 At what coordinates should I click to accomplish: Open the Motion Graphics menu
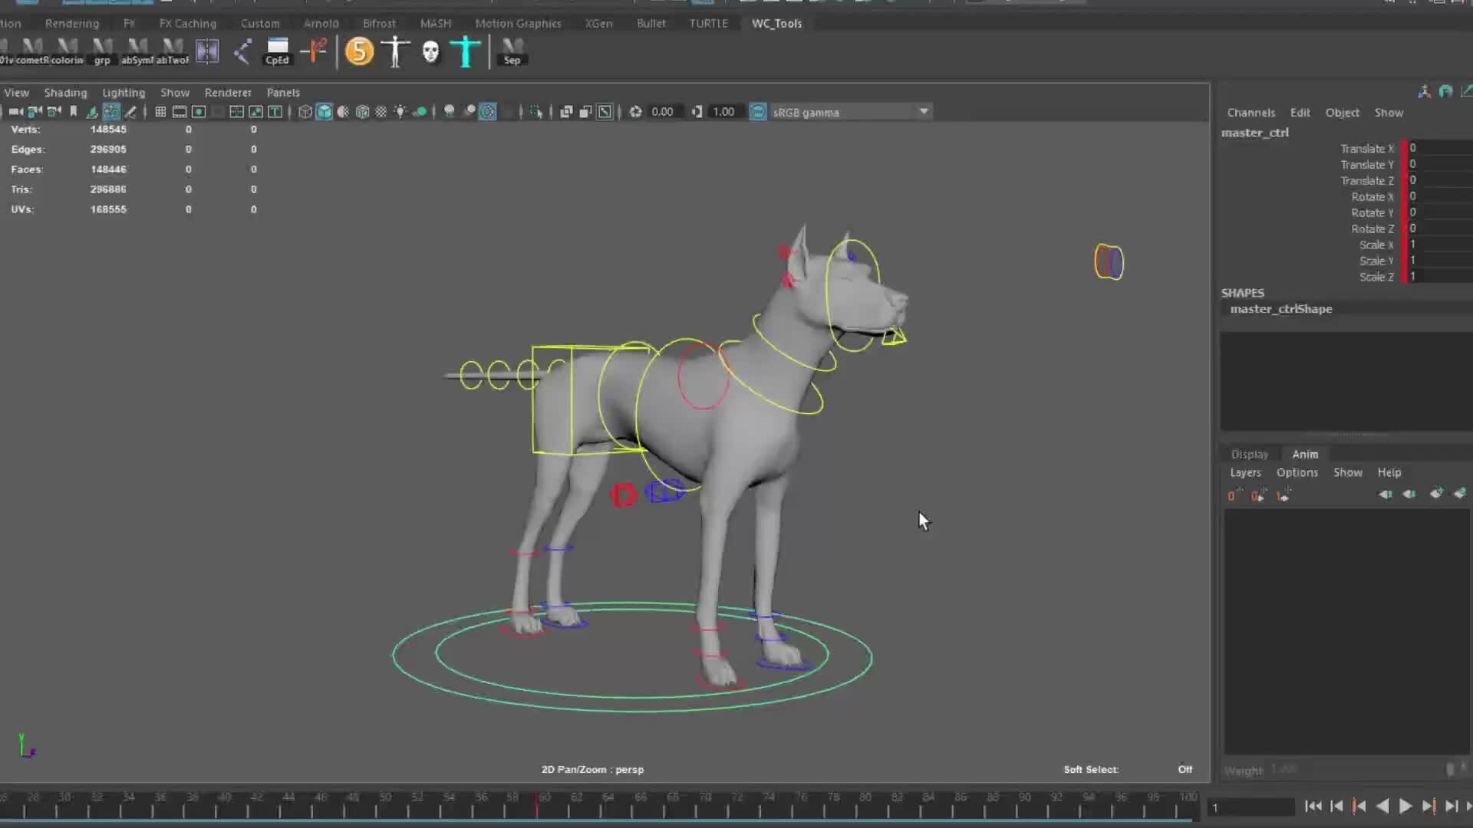point(518,23)
